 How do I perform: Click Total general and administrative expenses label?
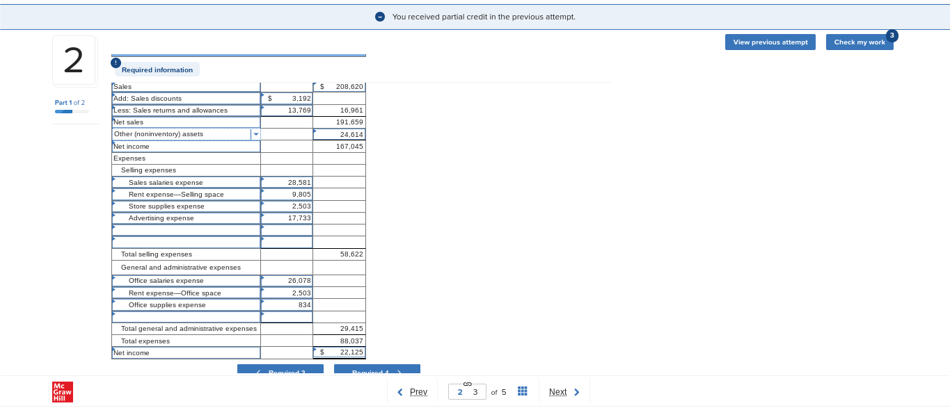pyautogui.click(x=189, y=329)
